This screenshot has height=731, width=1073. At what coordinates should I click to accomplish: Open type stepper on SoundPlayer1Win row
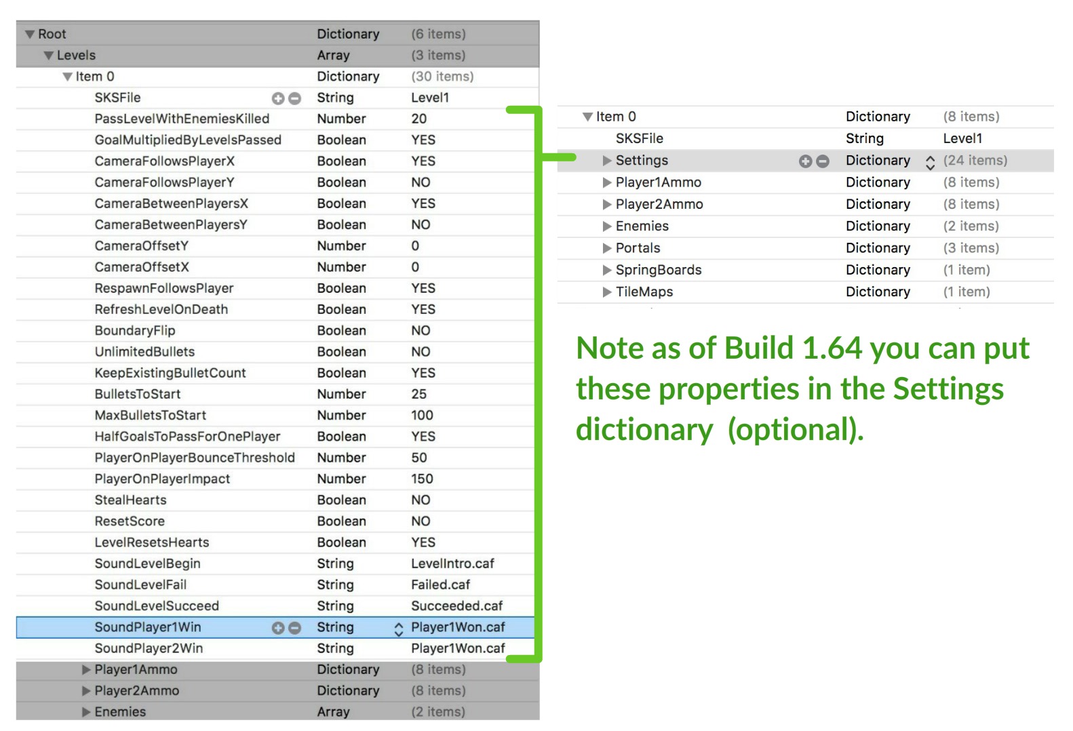(399, 629)
